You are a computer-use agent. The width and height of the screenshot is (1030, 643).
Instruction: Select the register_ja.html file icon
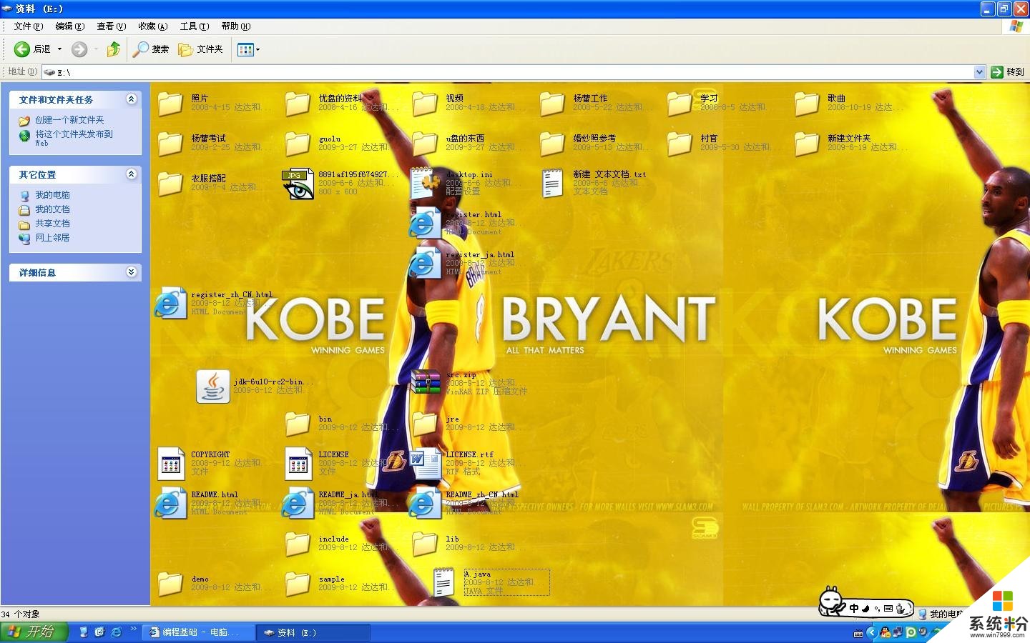425,264
